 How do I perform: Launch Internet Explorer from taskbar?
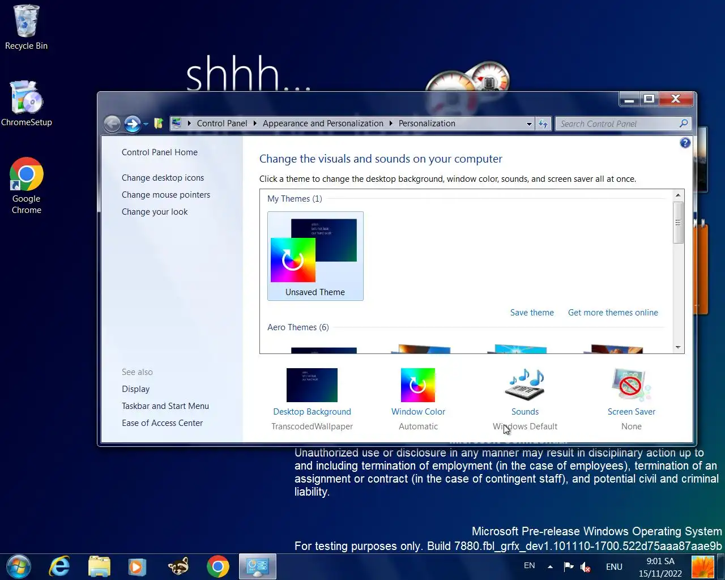tap(59, 566)
